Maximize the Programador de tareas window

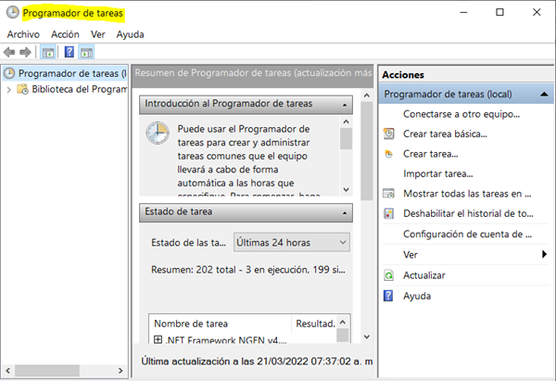pyautogui.click(x=499, y=12)
